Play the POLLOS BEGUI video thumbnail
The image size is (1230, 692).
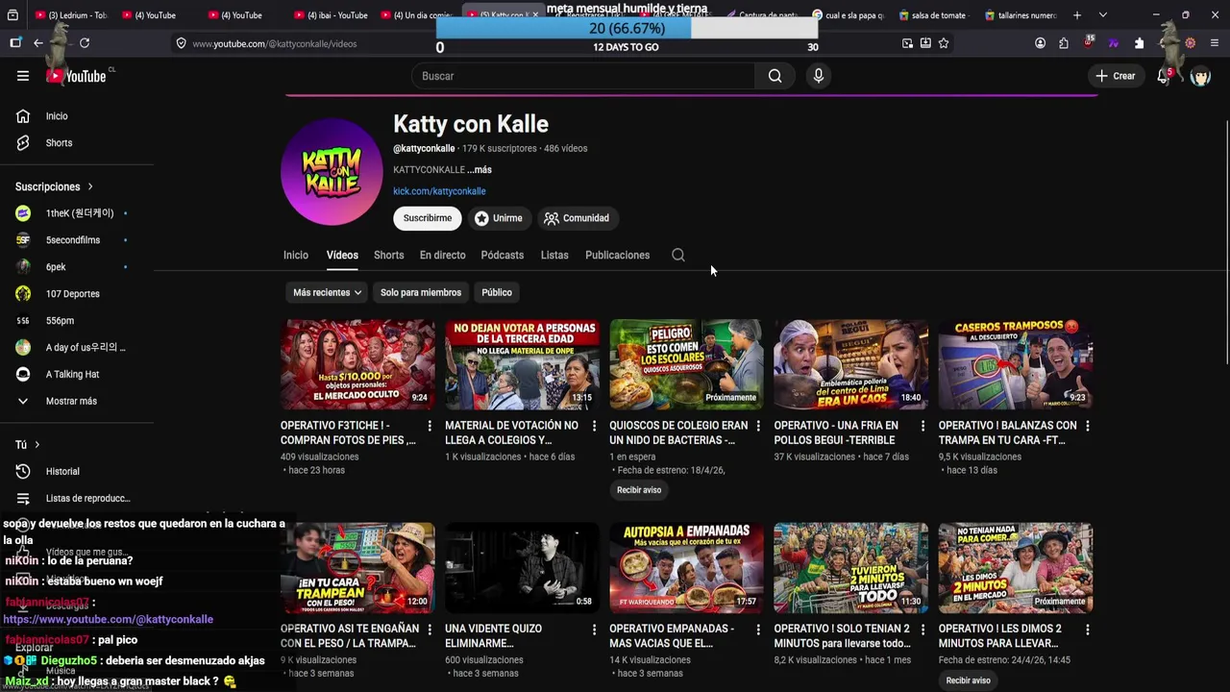(851, 364)
